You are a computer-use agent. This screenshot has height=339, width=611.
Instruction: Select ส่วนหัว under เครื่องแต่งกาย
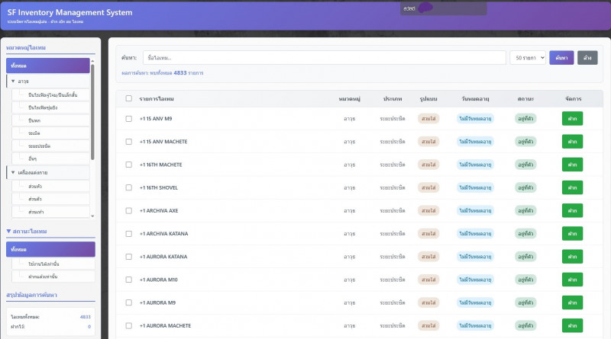[35, 186]
